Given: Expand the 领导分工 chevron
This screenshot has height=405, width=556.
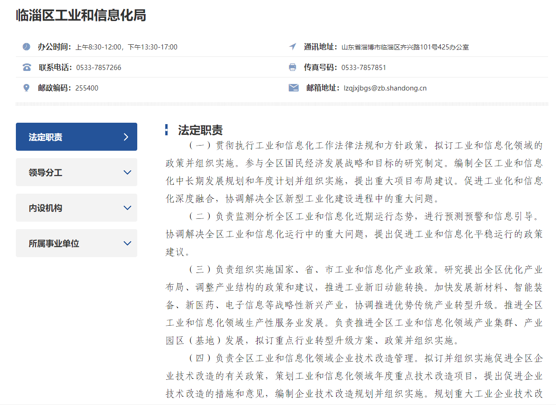Looking at the screenshot, I should click(127, 172).
